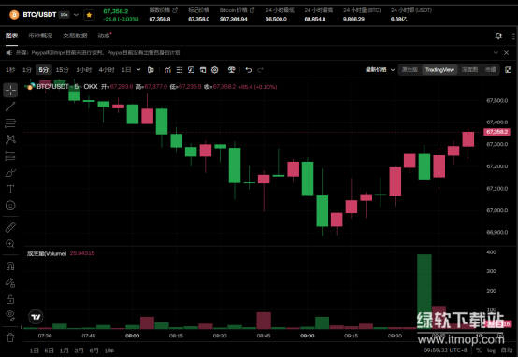This screenshot has height=358, width=518.
Task: Expand the BTC/USDT pair selector chevron
Action: tap(76, 15)
